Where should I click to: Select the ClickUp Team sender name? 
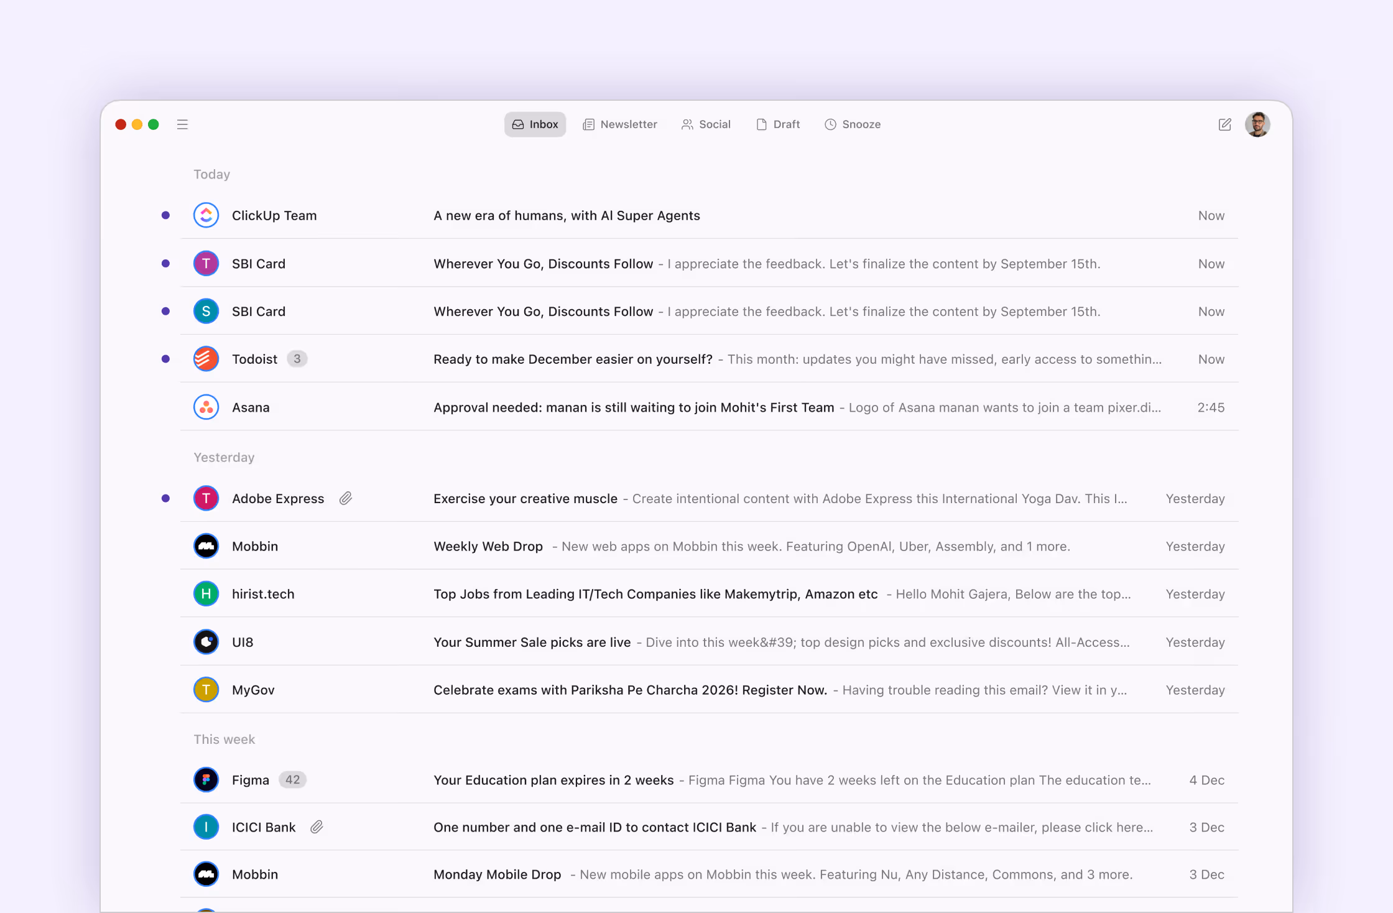[x=274, y=215]
